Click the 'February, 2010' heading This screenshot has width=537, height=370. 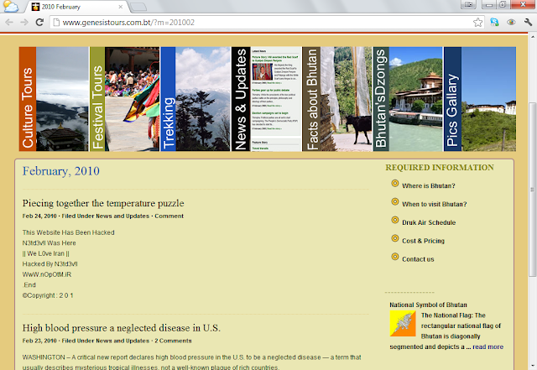pyautogui.click(x=61, y=171)
